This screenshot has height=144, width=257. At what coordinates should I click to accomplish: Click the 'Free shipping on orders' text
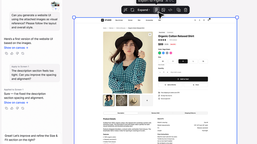point(170,92)
